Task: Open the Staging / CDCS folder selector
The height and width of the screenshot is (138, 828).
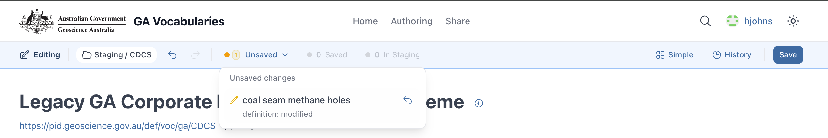Action: [117, 55]
